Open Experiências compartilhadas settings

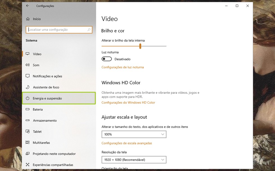pos(59,165)
